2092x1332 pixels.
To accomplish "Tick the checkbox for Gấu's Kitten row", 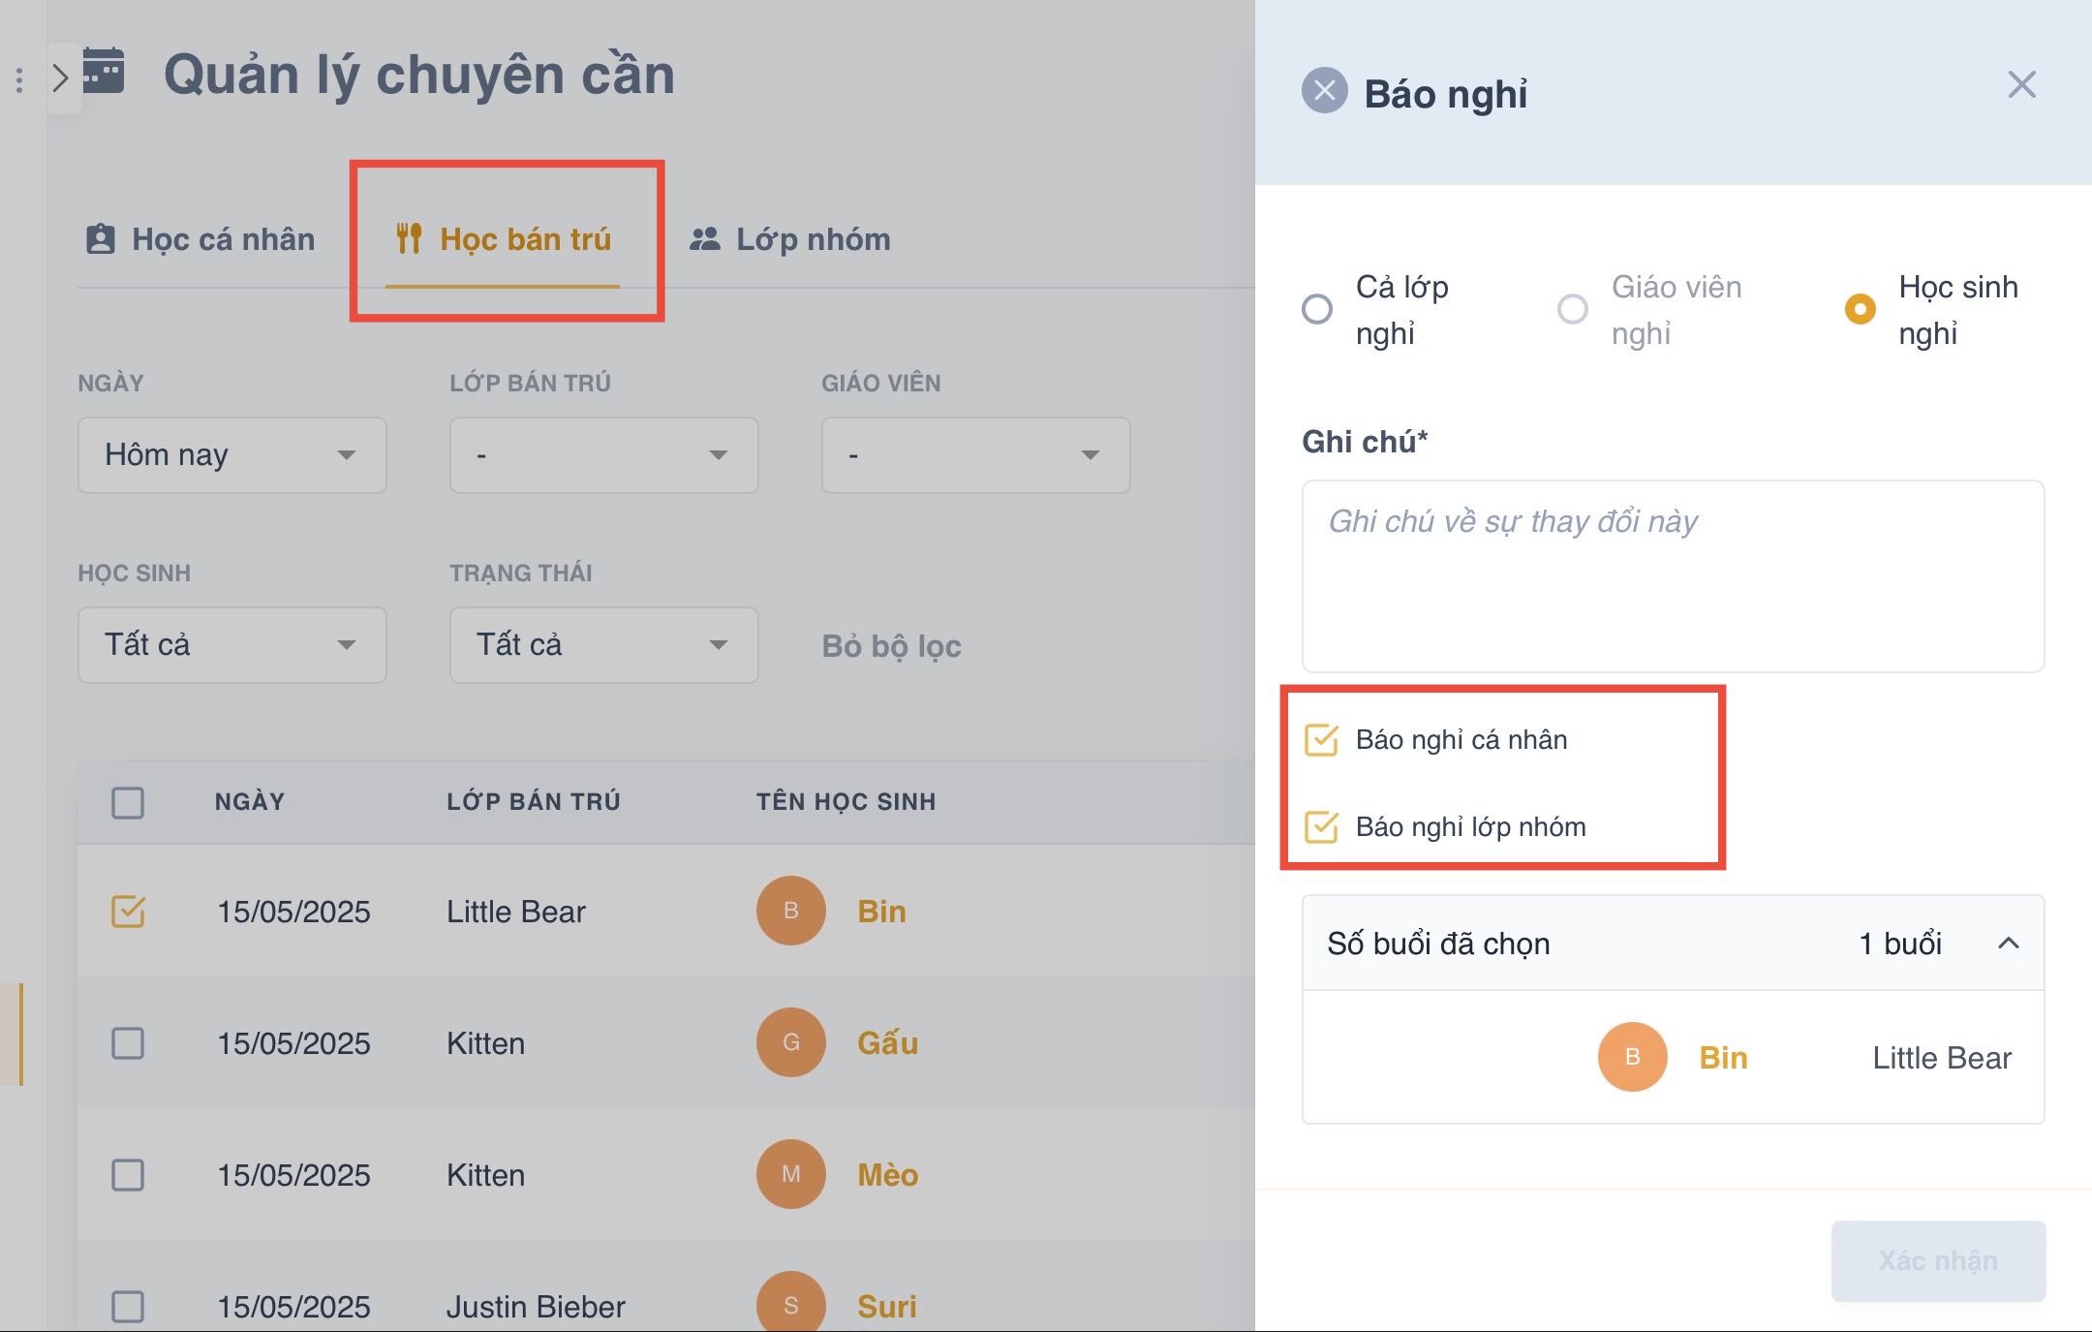I will (x=128, y=1043).
